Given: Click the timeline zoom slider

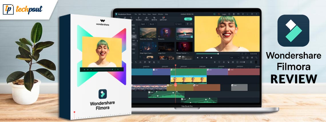Looking at the screenshot, I should click(x=244, y=62).
